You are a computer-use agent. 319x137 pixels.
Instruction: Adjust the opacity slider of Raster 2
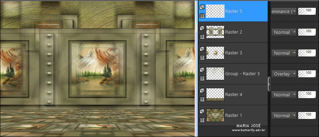[307, 32]
